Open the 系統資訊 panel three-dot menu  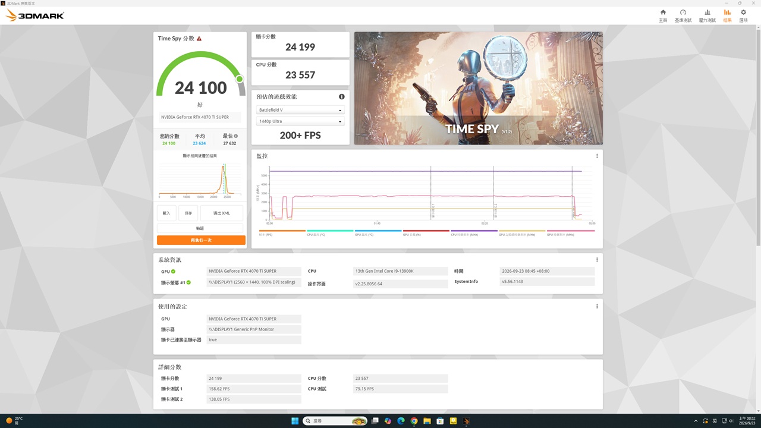(x=597, y=260)
